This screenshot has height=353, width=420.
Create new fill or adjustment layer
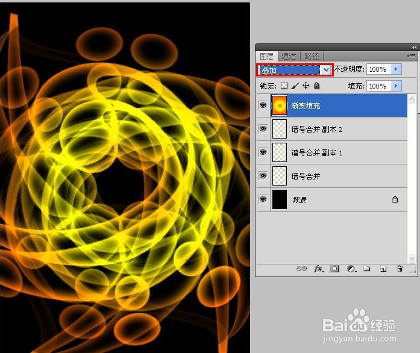(351, 269)
